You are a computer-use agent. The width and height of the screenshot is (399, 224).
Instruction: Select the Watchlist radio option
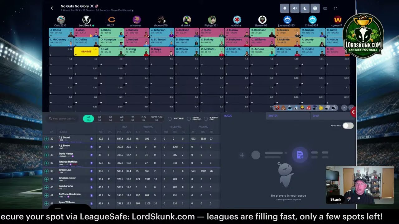coord(170,119)
